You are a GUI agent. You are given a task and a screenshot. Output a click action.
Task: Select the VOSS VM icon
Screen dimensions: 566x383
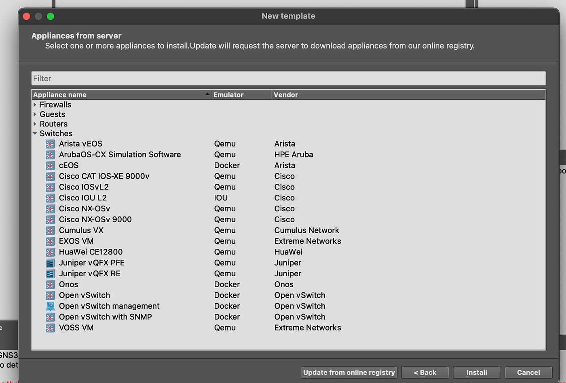pos(50,328)
